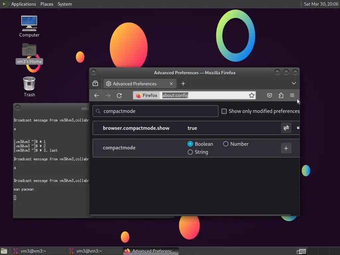Focus the preference search field
340x255 pixels.
pyautogui.click(x=155, y=111)
